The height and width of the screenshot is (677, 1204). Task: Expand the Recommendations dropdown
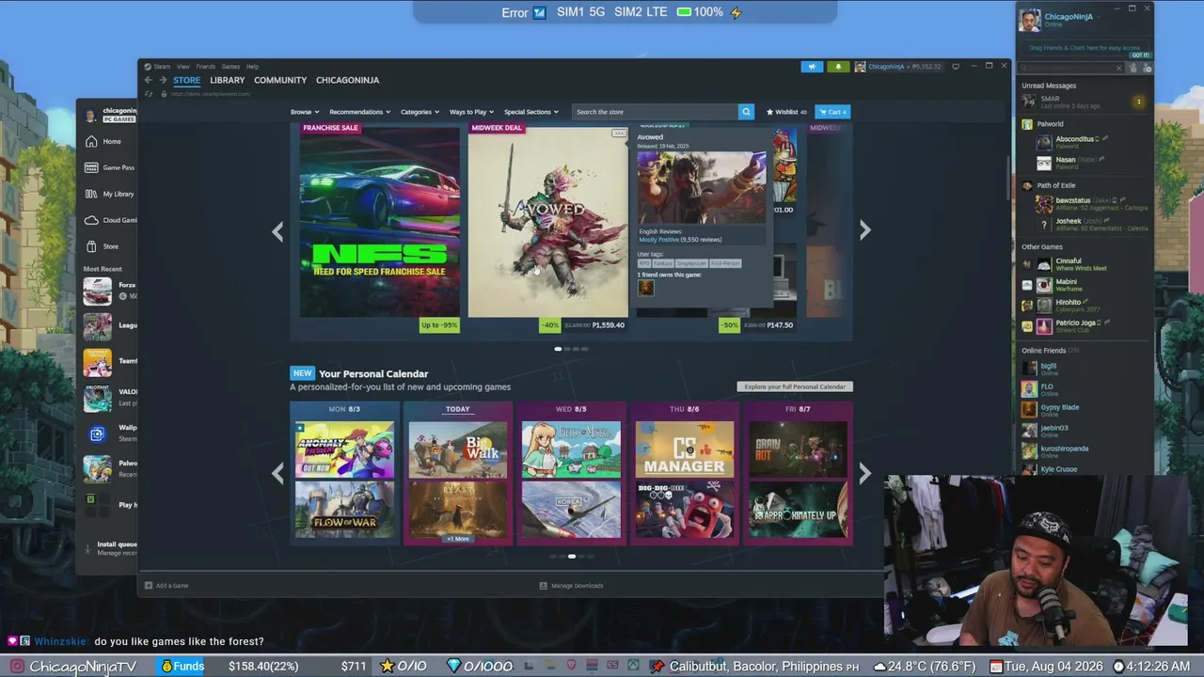coord(359,112)
